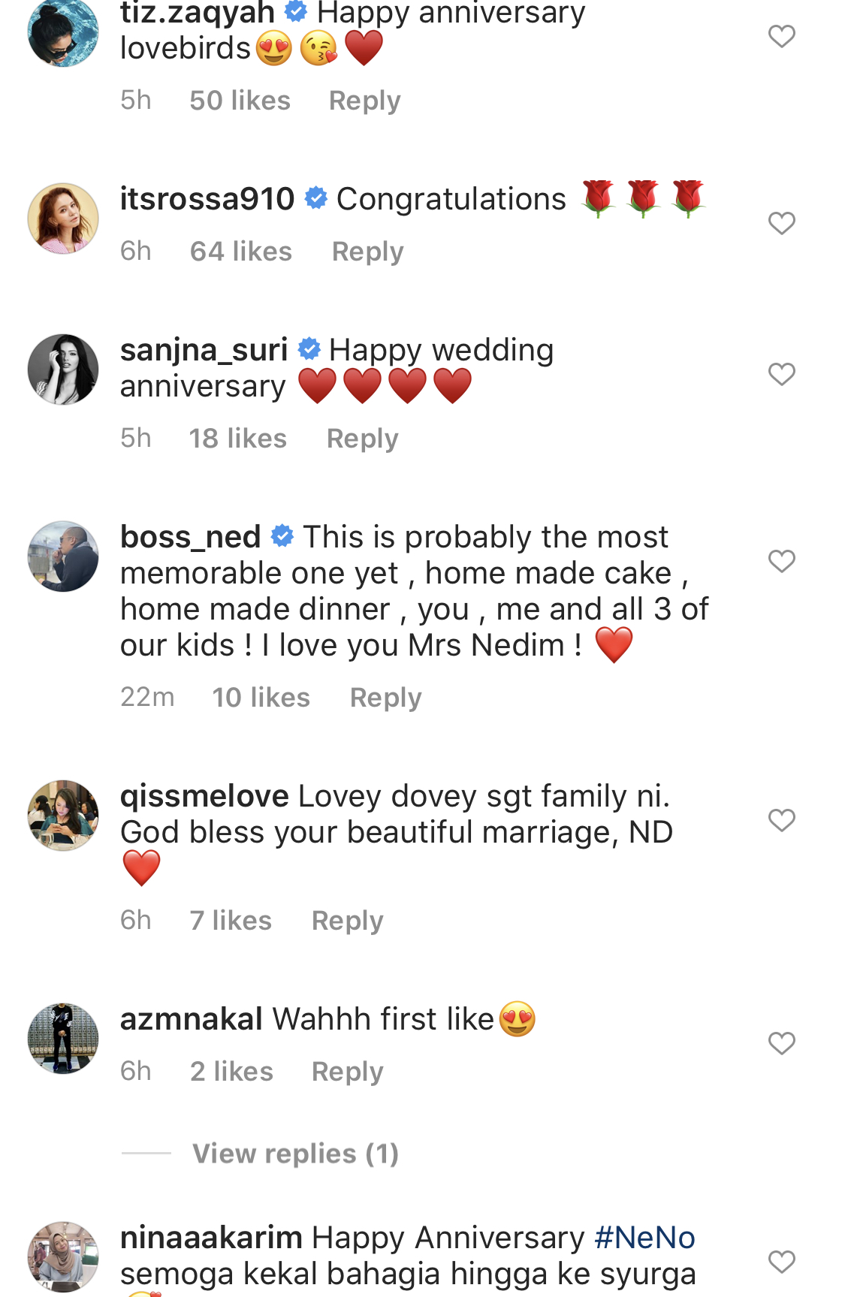Open qissmelove's profile via username
This screenshot has width=845, height=1297.
tap(204, 796)
